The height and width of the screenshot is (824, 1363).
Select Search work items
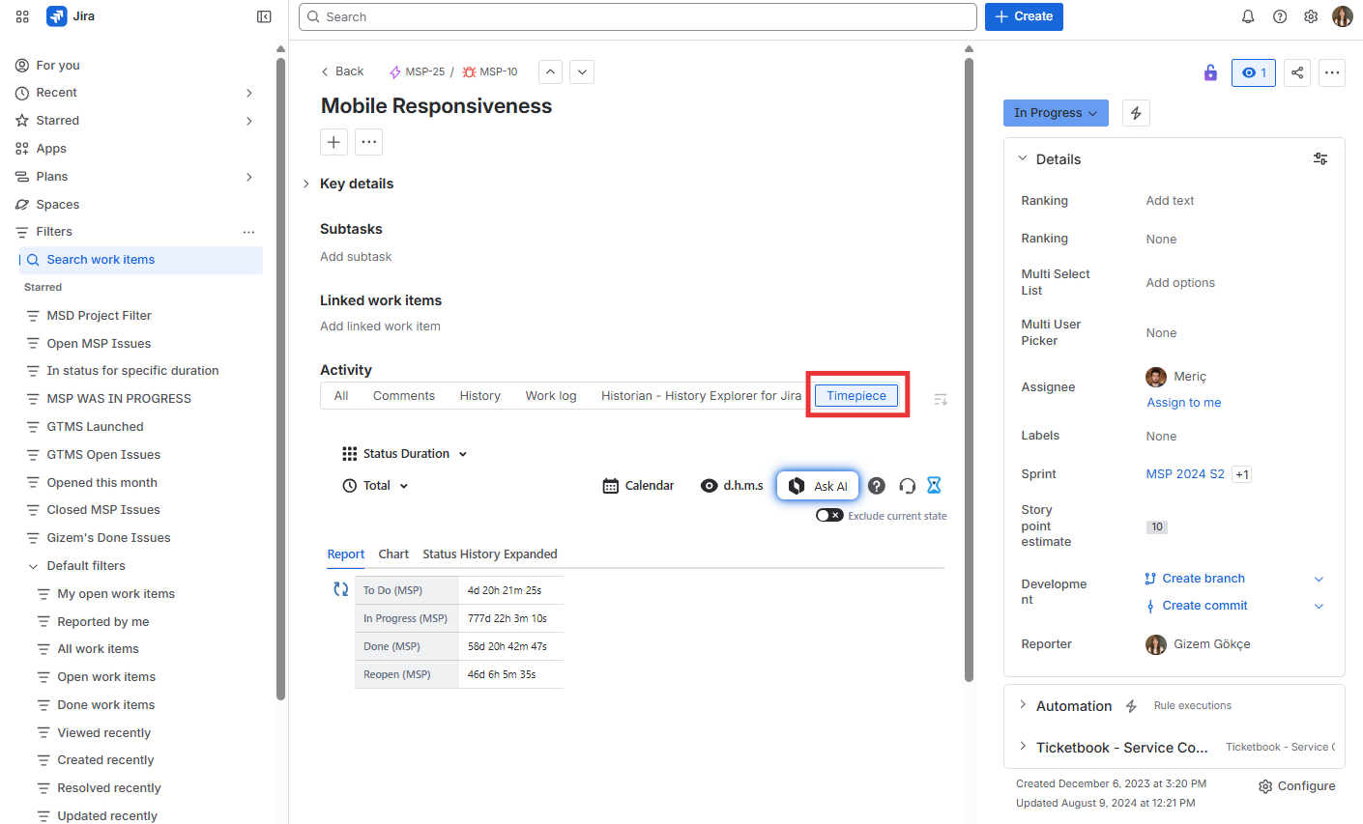(x=141, y=260)
